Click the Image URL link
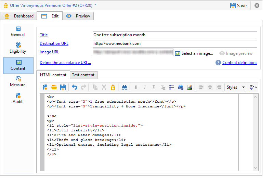Image resolution: width=273 pixels, height=182 pixels. [50, 52]
